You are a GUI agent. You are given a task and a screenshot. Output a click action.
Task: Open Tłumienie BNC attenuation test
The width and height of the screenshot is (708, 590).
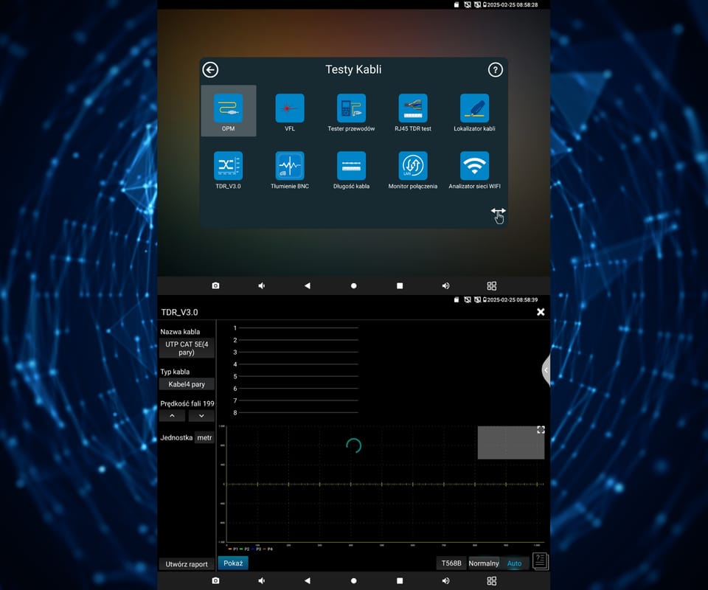(x=290, y=166)
